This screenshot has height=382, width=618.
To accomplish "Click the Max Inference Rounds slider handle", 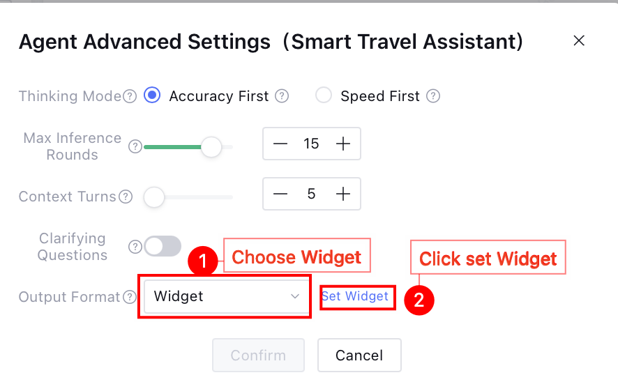I will (x=211, y=147).
